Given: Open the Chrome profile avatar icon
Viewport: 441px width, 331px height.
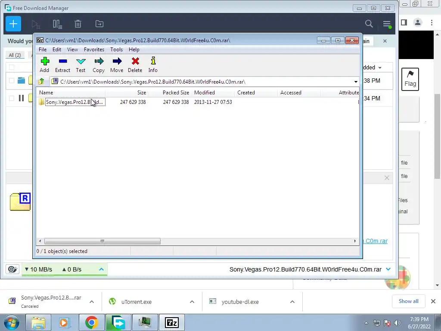Looking at the screenshot, I should (x=418, y=22).
